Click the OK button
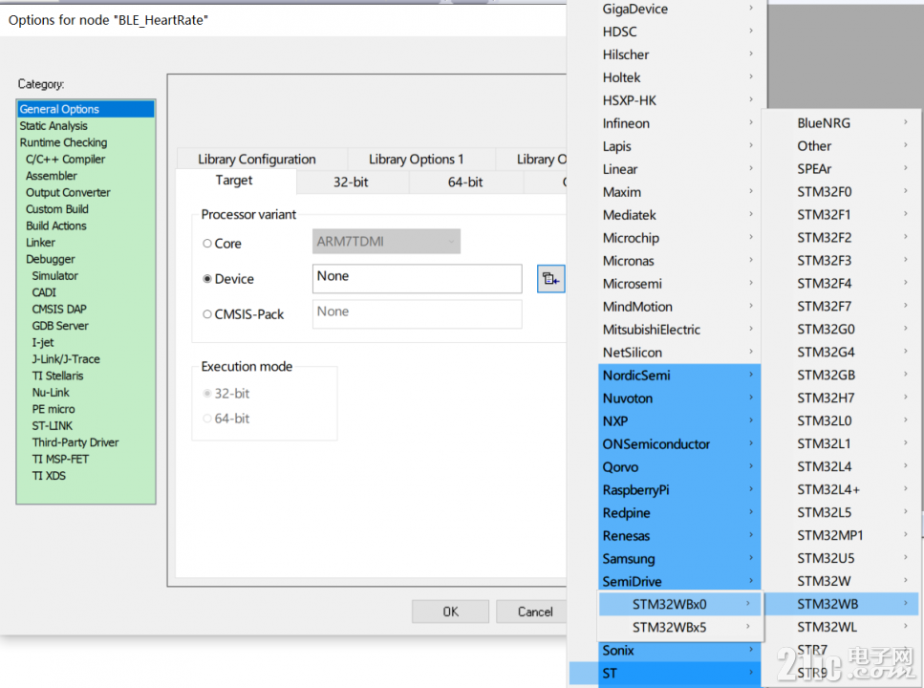This screenshot has height=688, width=924. 451,612
